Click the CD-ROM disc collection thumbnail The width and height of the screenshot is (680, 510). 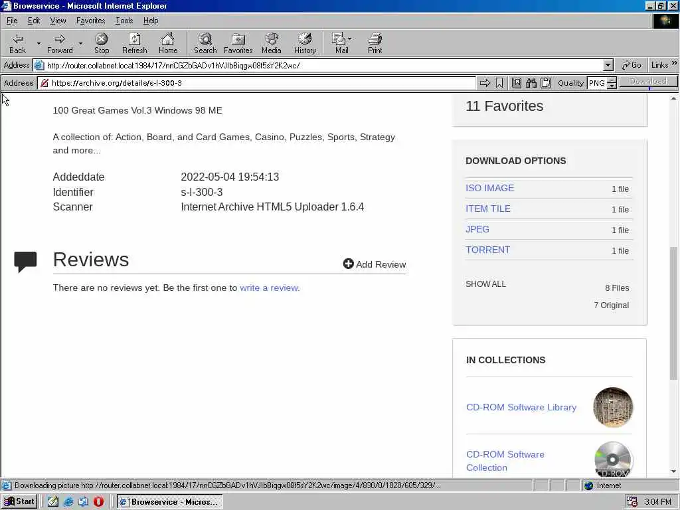point(613,460)
